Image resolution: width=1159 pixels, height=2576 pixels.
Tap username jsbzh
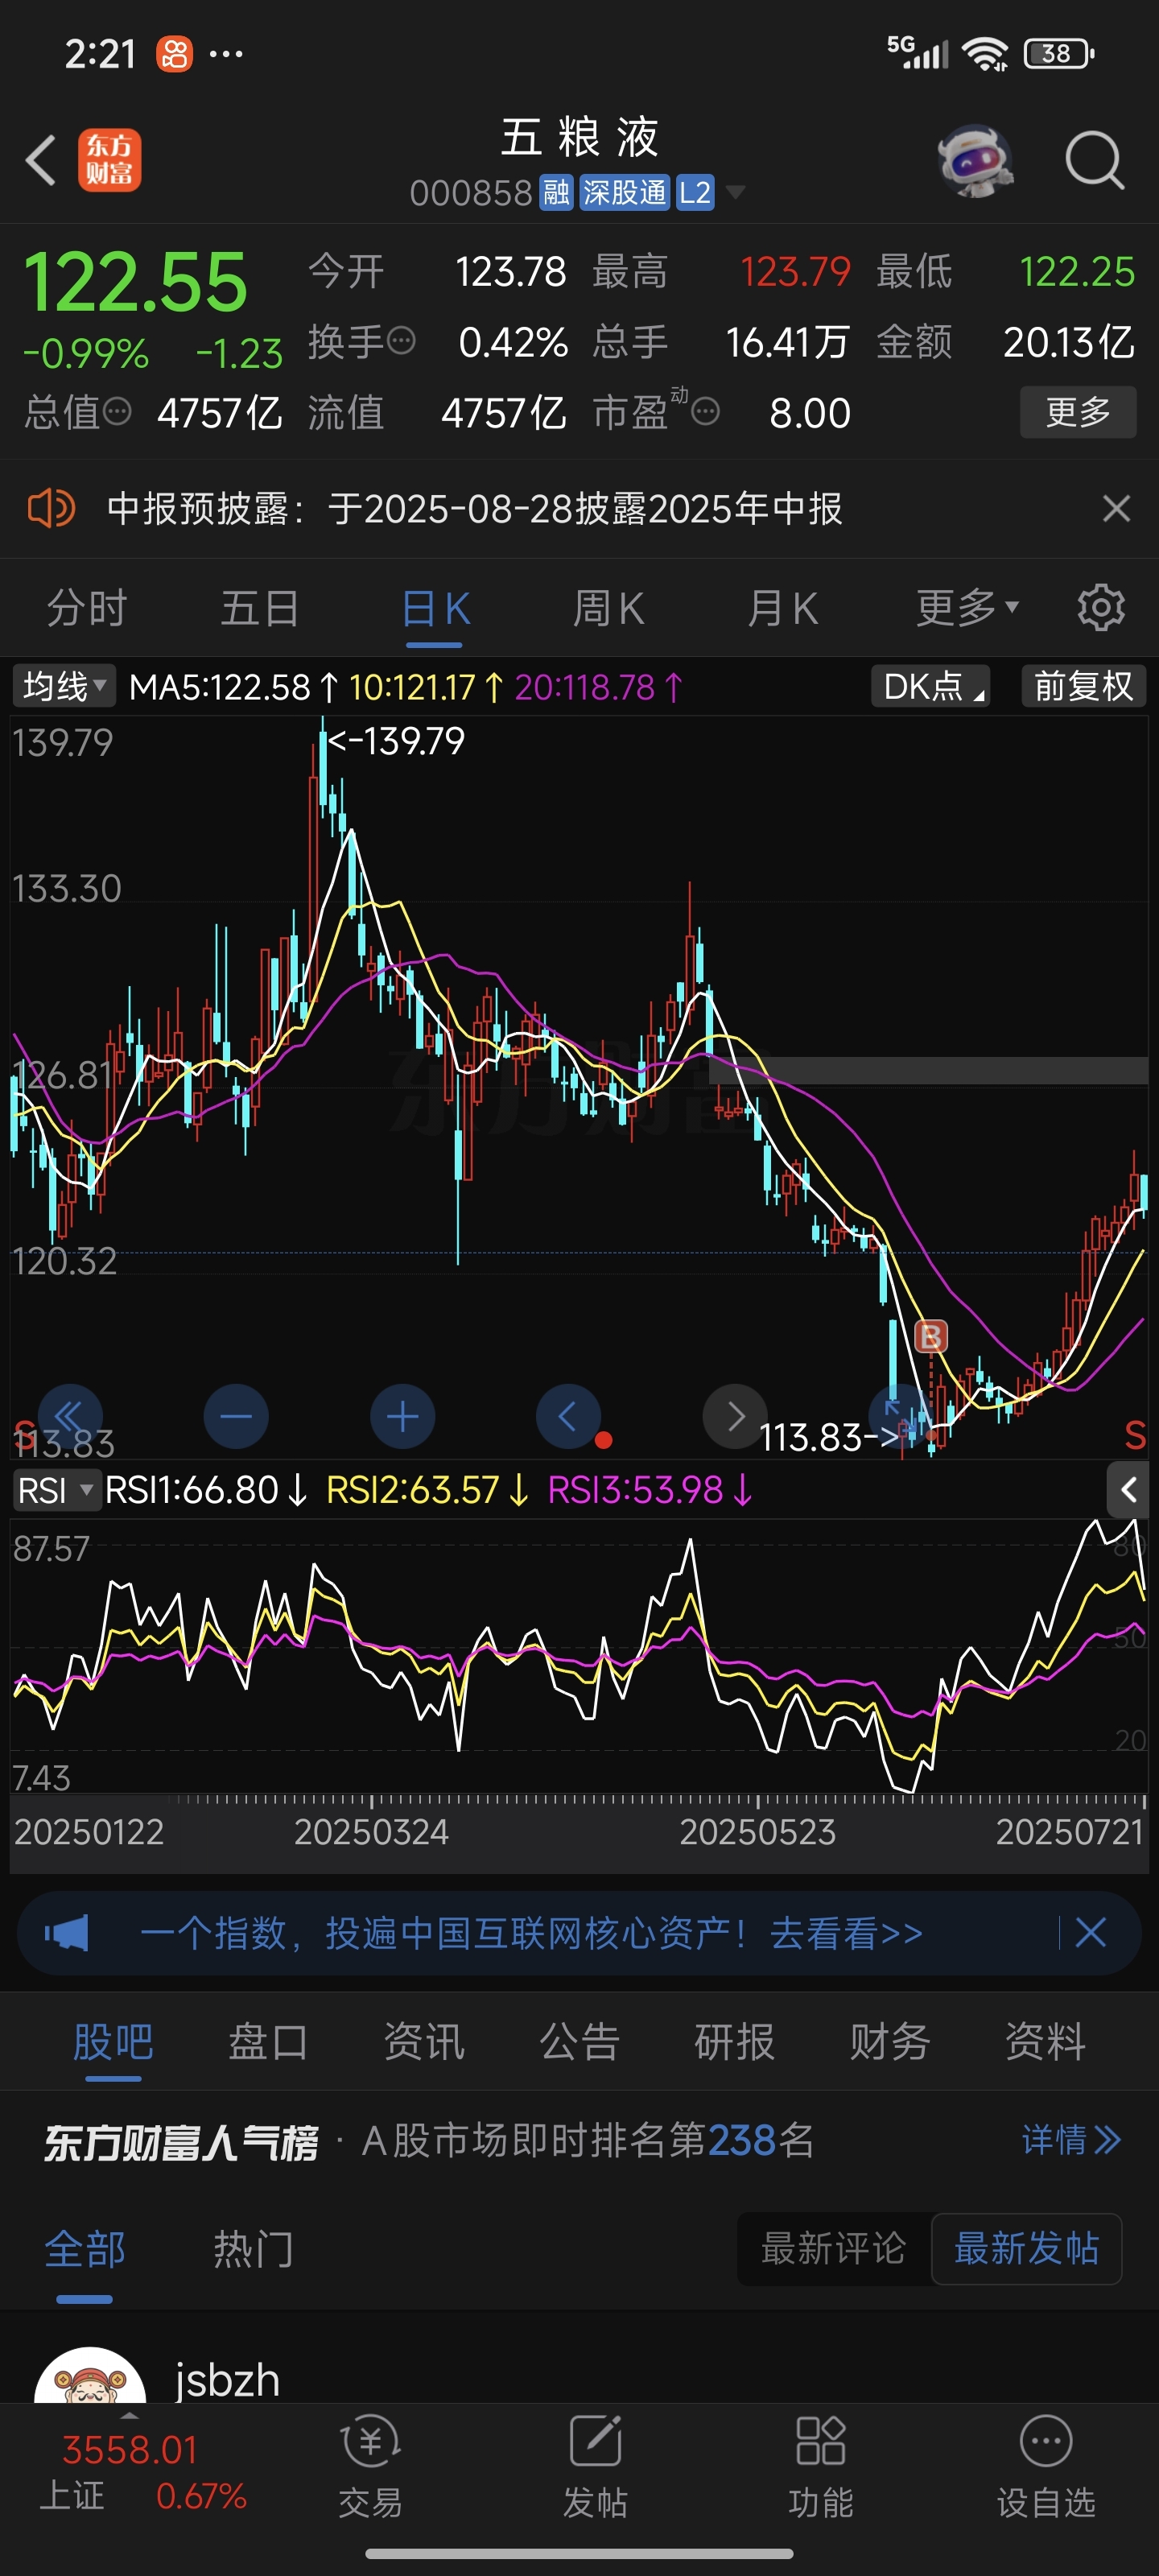(x=227, y=2380)
